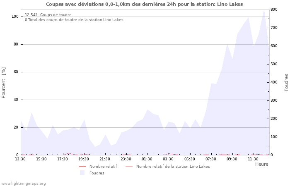The width and height of the screenshot is (290, 186).
Task: Click the 60 value on the percent axis
Action: tap(16, 72)
